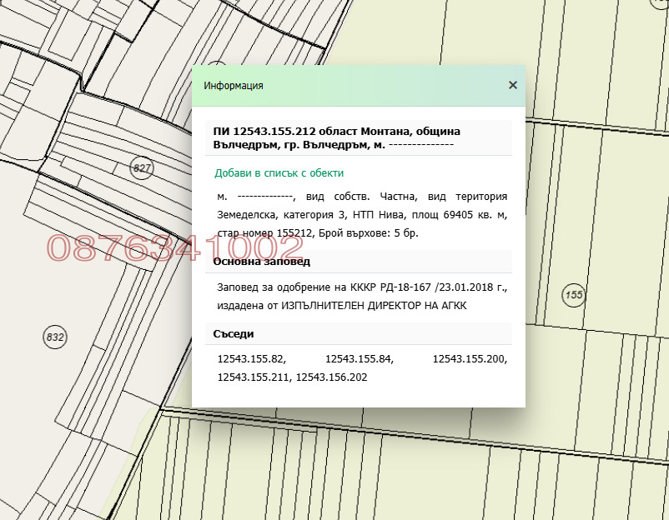Select neighbor parcel 12543.155.82
The width and height of the screenshot is (669, 520).
251,359
